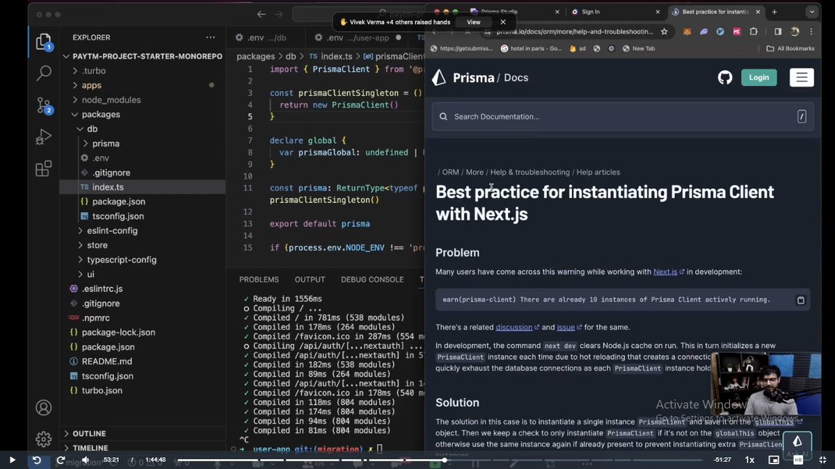Toggle picture-in-picture on the video player
The height and width of the screenshot is (469, 835).
coord(773,460)
